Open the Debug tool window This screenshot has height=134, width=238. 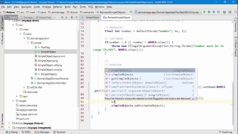tap(12, 132)
